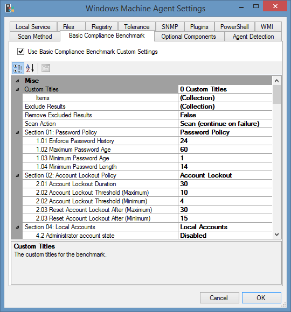The width and height of the screenshot is (291, 312).
Task: Select 2.02 Account Lockout Threshold (Maximum) row
Action: (x=147, y=193)
